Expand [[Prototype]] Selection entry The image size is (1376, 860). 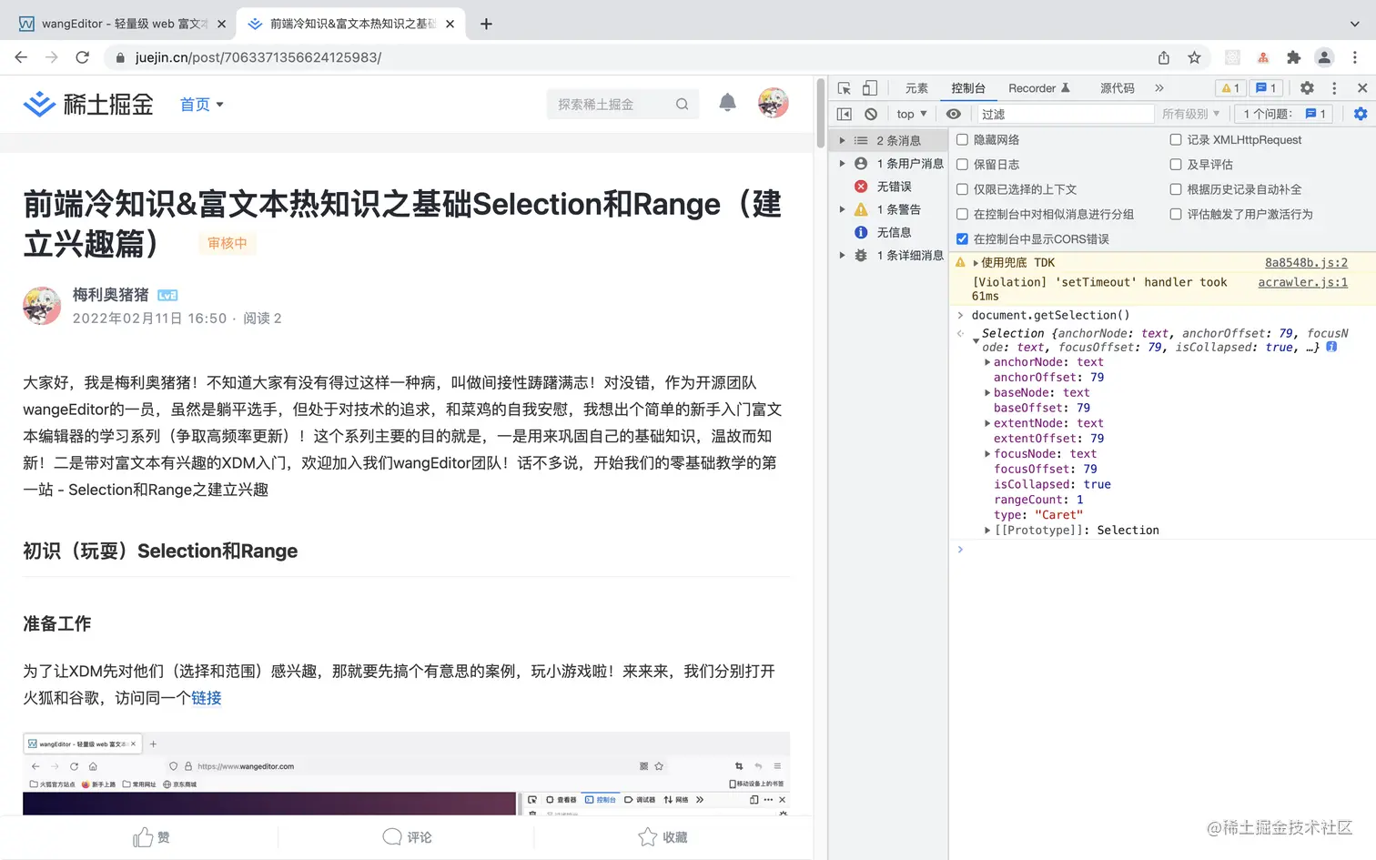[987, 531]
